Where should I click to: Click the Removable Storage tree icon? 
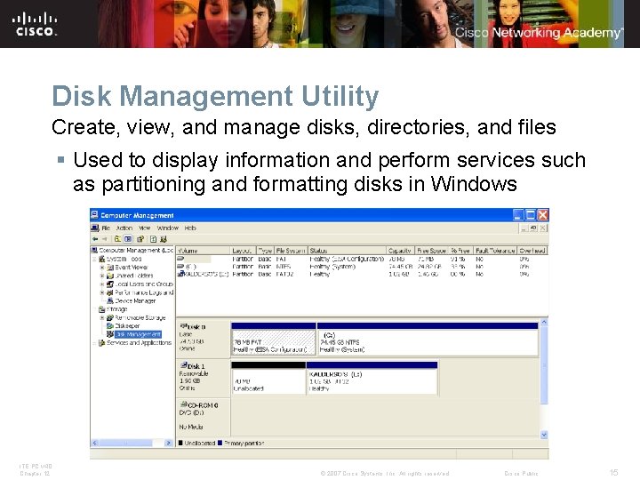coord(110,317)
